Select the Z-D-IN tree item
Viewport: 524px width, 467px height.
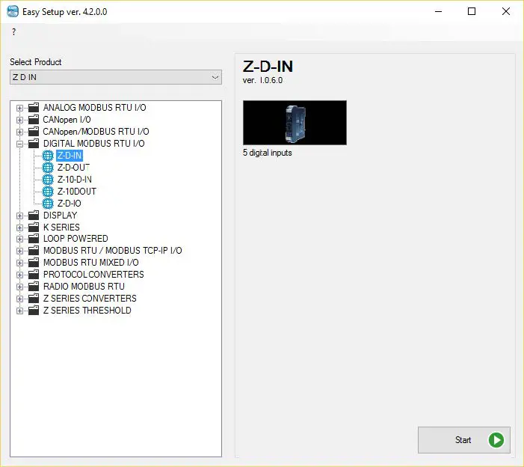click(70, 156)
